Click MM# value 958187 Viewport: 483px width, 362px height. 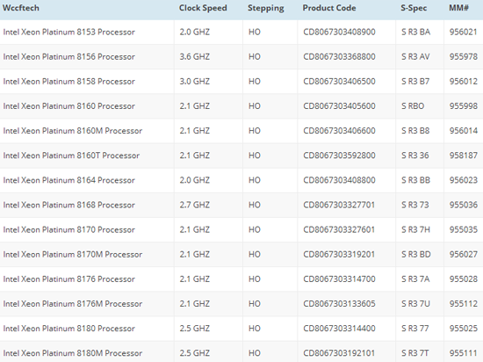coord(464,156)
